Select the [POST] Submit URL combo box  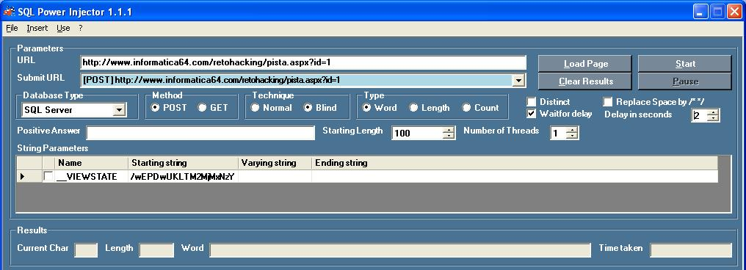coord(303,80)
